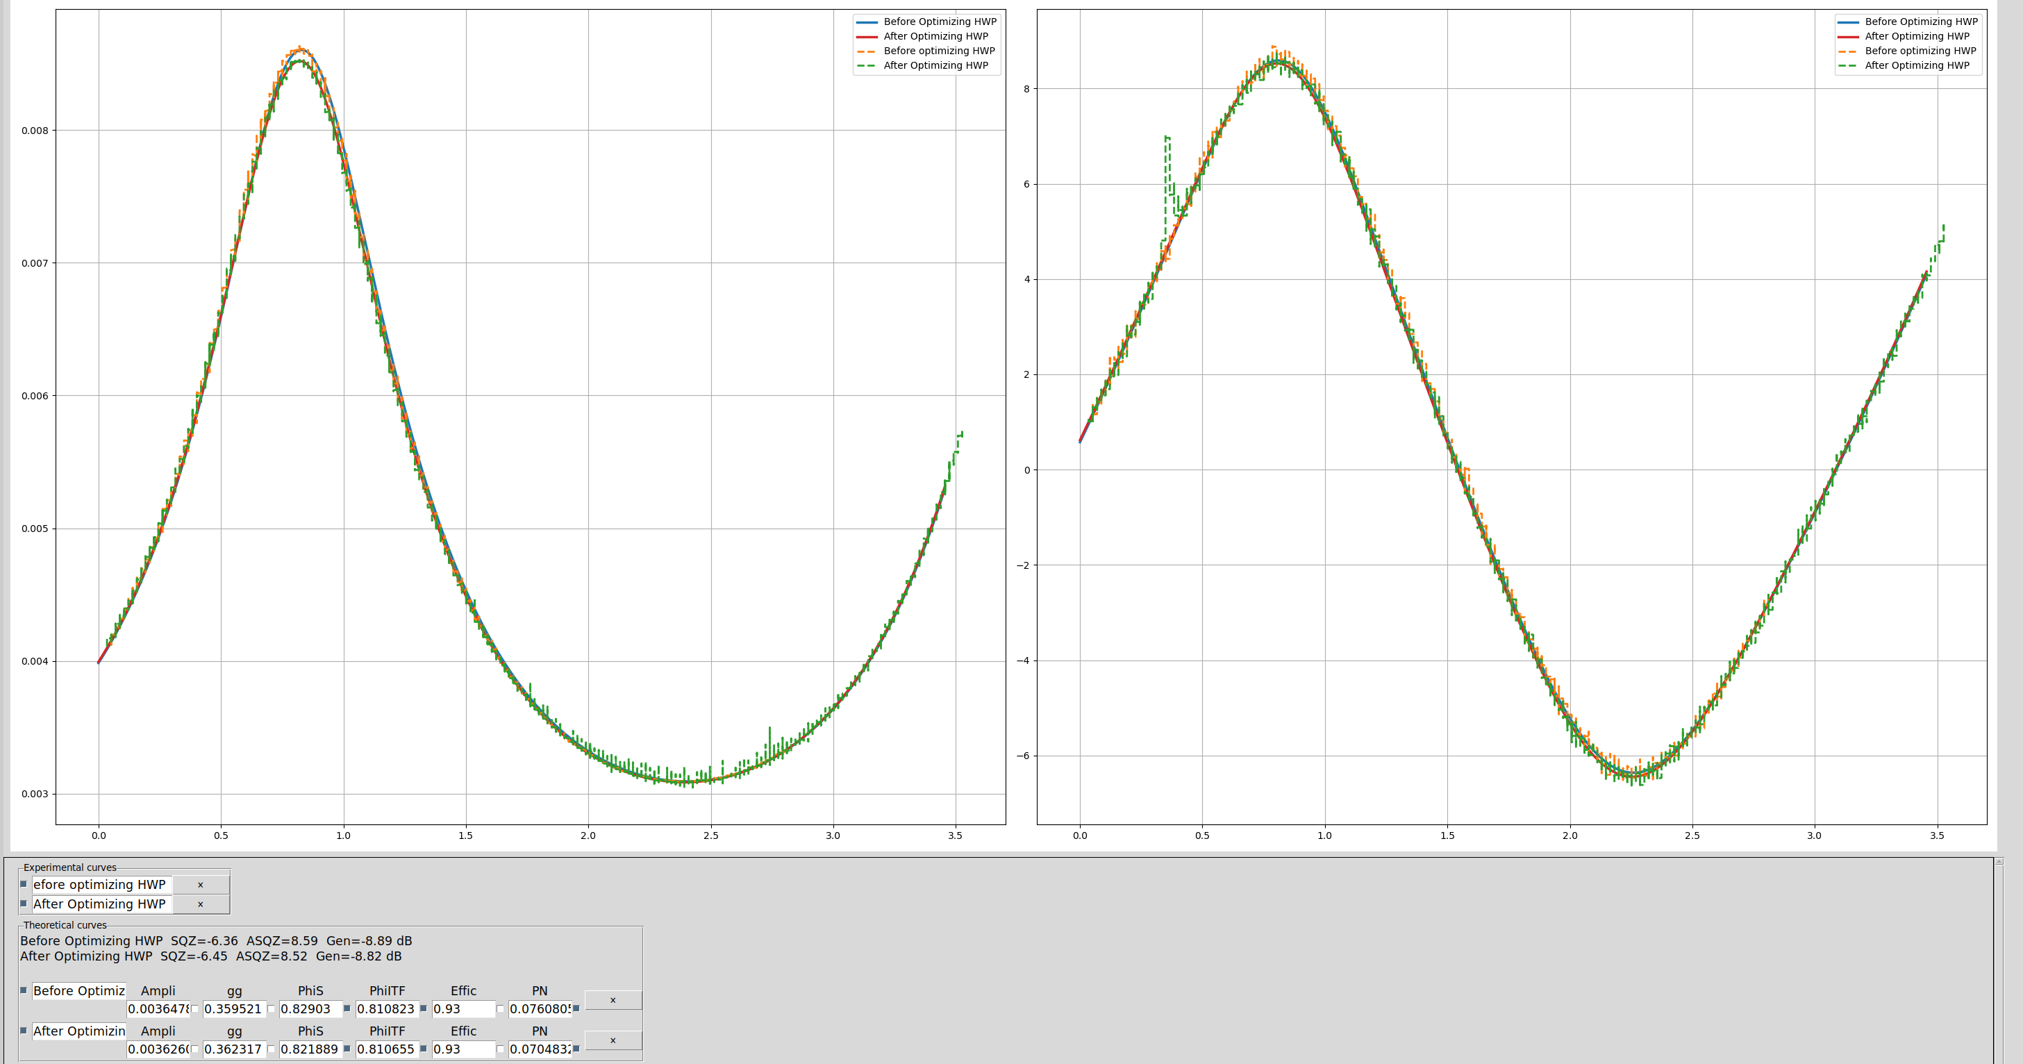The width and height of the screenshot is (2023, 1064).
Task: Enable gg checkbox in After Optimizin row
Action: click(x=271, y=1049)
